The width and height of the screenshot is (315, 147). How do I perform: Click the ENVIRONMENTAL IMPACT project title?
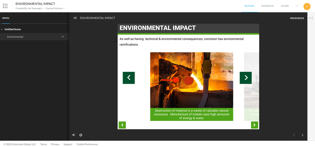click(x=35, y=4)
